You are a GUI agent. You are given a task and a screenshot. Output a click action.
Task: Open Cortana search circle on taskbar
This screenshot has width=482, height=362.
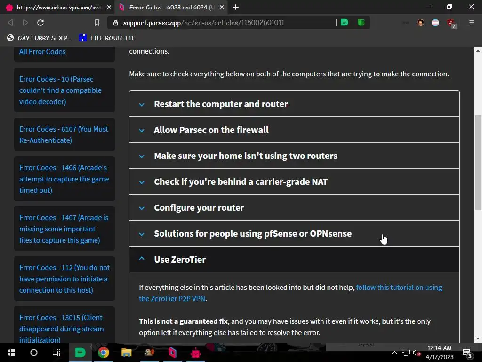coord(34,353)
